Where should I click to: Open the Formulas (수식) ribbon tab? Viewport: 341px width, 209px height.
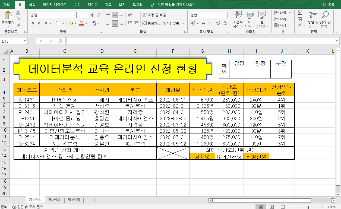77,5
